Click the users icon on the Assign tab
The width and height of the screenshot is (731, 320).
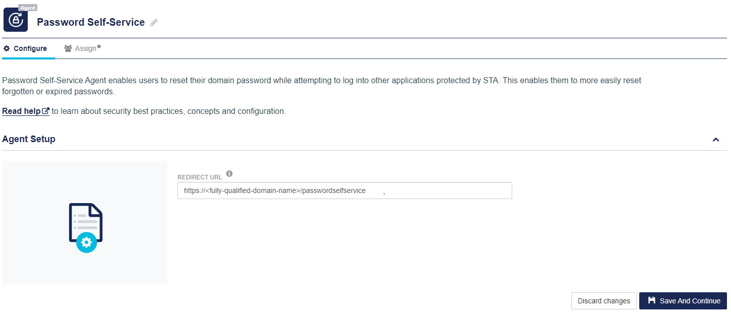(x=68, y=48)
